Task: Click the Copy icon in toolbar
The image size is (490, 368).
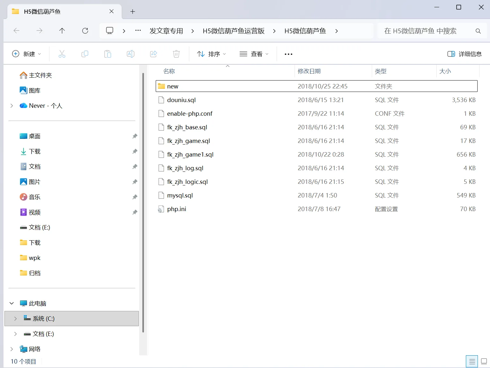Action: pyautogui.click(x=85, y=54)
